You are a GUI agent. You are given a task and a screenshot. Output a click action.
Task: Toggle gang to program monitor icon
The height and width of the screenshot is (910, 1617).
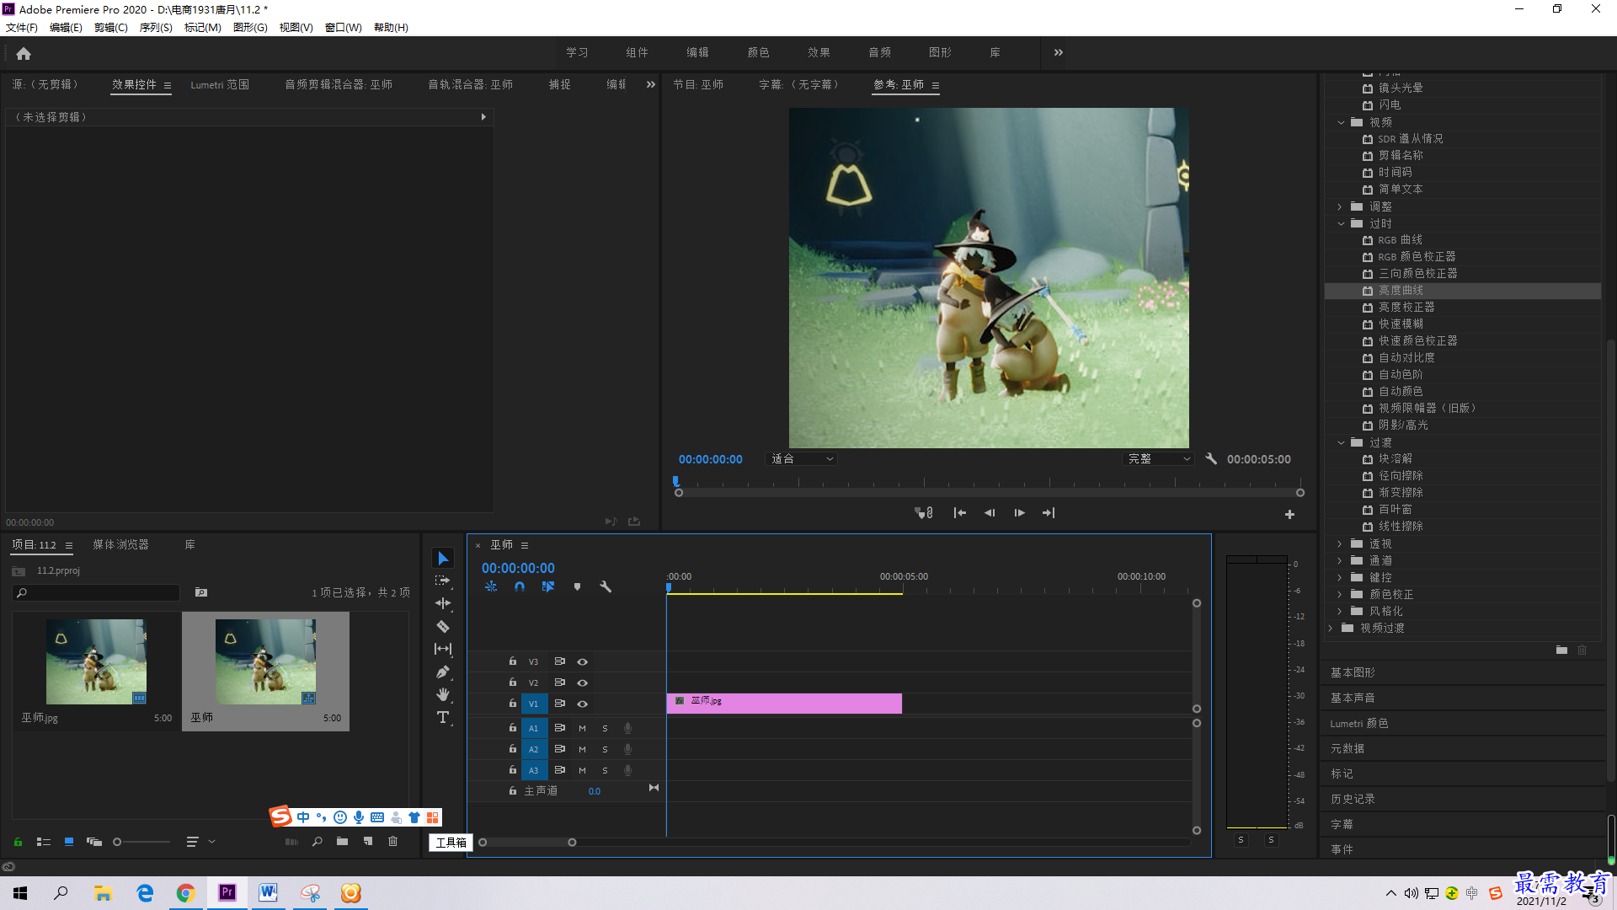(924, 512)
